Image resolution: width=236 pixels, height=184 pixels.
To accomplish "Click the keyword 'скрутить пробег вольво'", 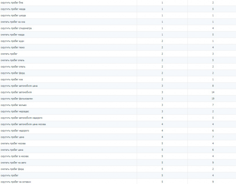I will [x=13, y=105].
